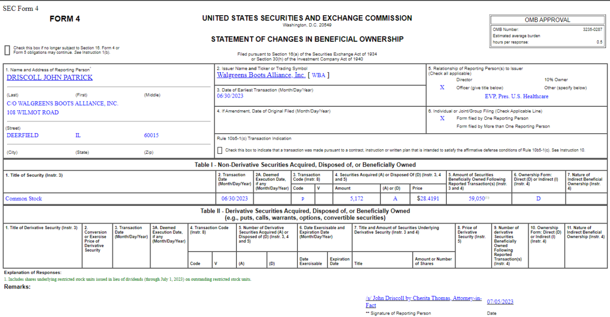Click zip code 60015

[151, 135]
